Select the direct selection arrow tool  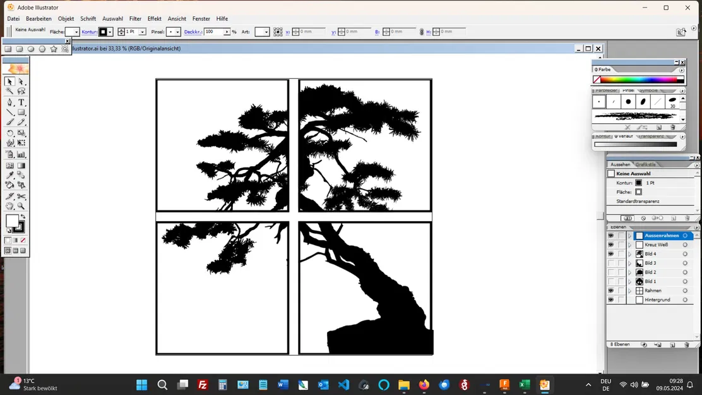[x=21, y=82]
